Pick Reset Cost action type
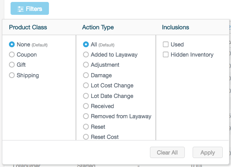Image resolution: width=231 pixels, height=167 pixels. 86,137
